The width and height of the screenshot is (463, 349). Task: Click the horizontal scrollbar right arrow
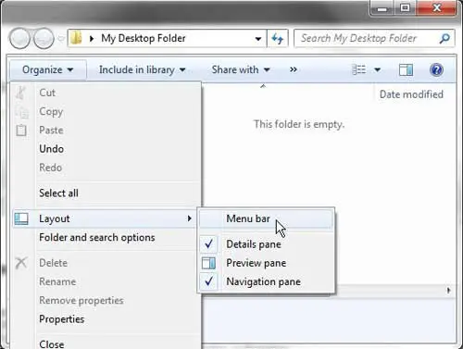coord(449,291)
